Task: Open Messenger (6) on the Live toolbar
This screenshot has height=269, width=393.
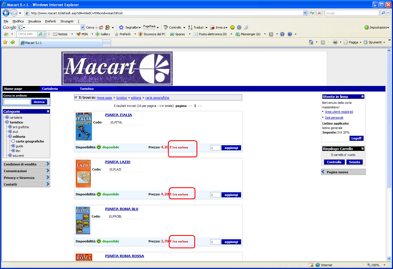Action: click(x=248, y=34)
